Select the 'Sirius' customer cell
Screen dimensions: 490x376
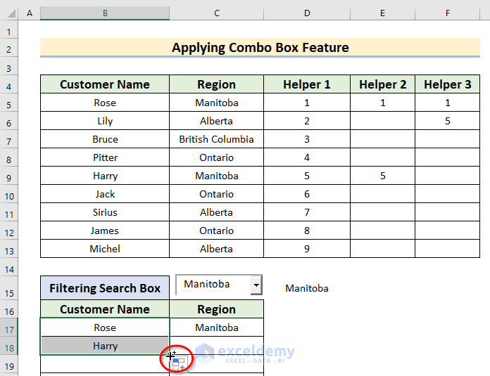tap(105, 212)
